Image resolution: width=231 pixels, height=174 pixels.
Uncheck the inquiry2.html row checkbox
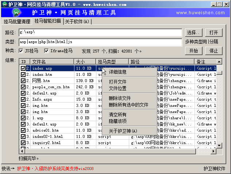tap(23, 143)
